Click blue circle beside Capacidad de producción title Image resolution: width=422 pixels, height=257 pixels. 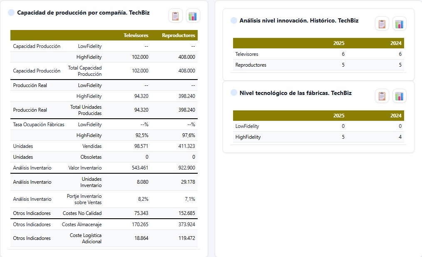click(x=11, y=12)
